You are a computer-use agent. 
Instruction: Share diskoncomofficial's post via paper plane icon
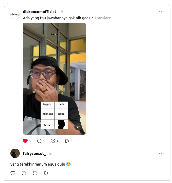[67, 141]
